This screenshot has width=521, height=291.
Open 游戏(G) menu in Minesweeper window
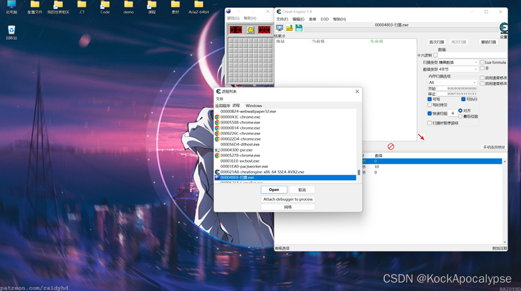[233, 18]
